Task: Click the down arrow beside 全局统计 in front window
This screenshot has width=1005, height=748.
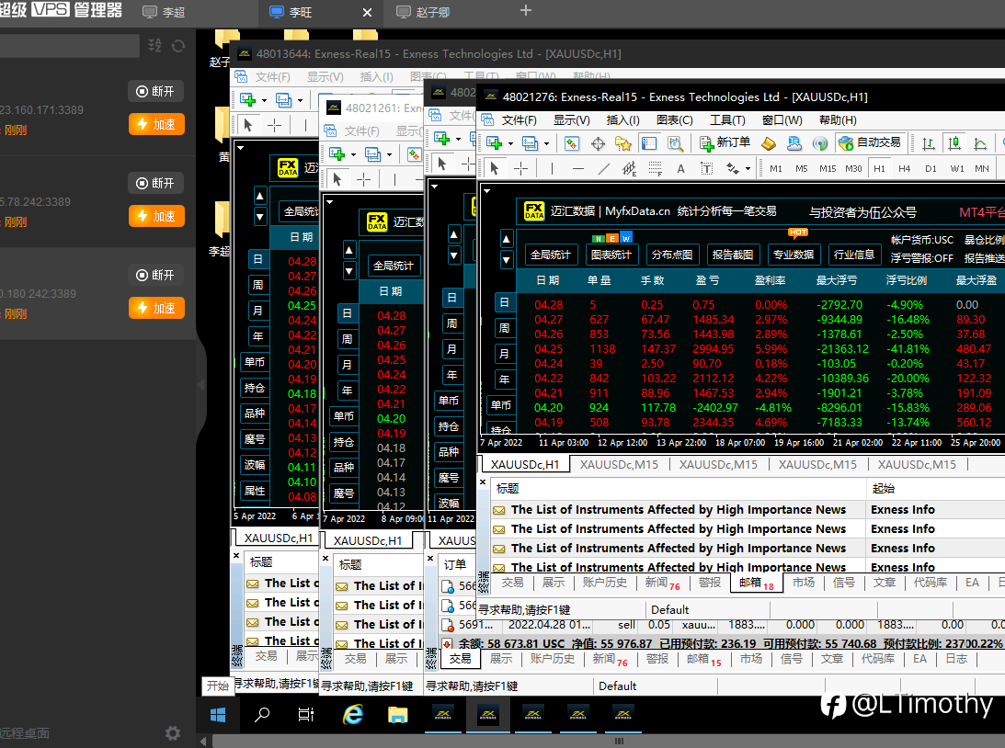Action: coord(507,260)
